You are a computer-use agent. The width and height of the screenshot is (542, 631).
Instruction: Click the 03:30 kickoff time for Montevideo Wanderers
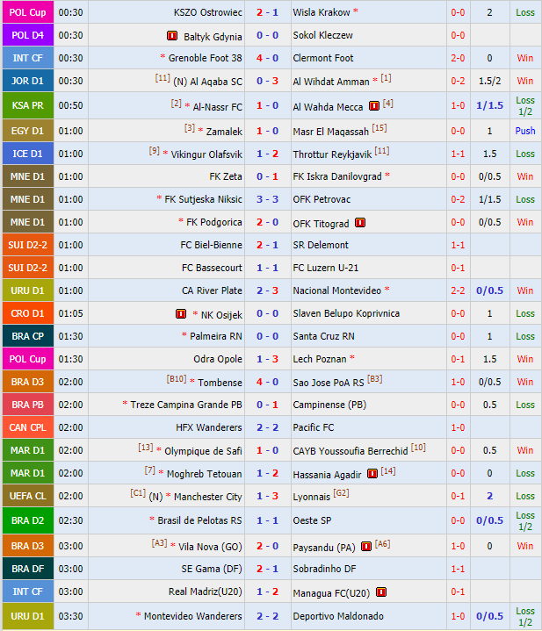coord(70,616)
